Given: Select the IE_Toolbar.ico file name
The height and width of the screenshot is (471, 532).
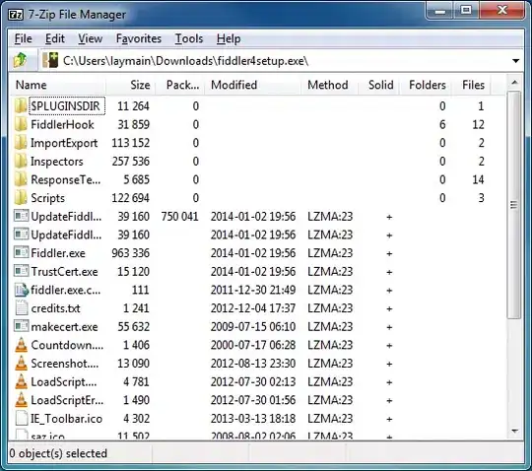Looking at the screenshot, I should [x=66, y=419].
